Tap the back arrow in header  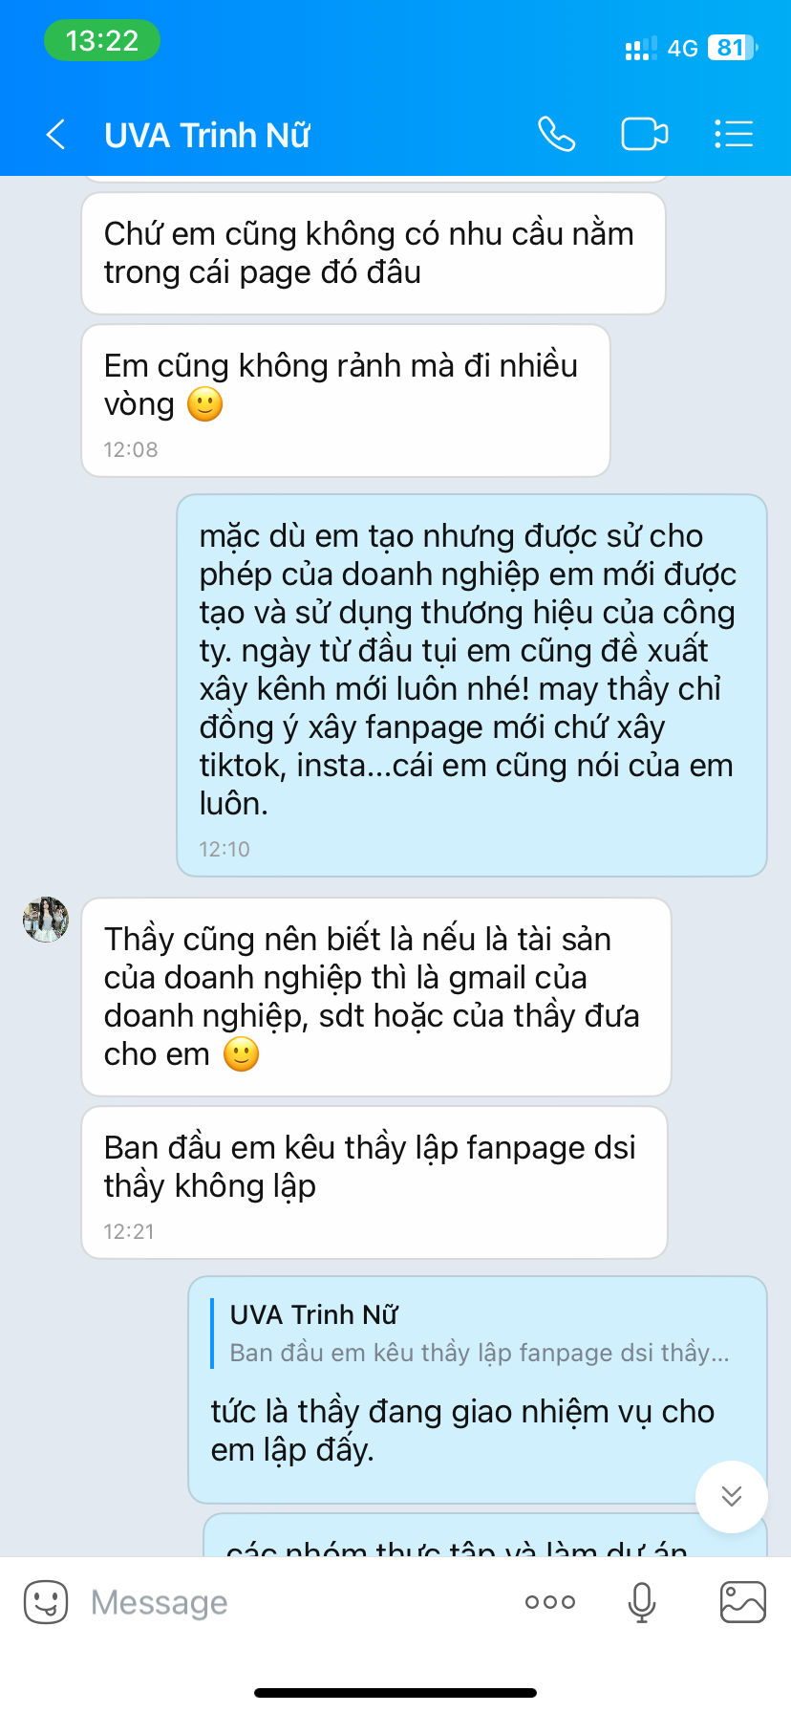(x=56, y=135)
